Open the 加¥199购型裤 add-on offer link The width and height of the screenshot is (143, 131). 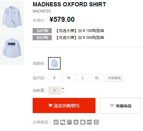click(x=80, y=31)
